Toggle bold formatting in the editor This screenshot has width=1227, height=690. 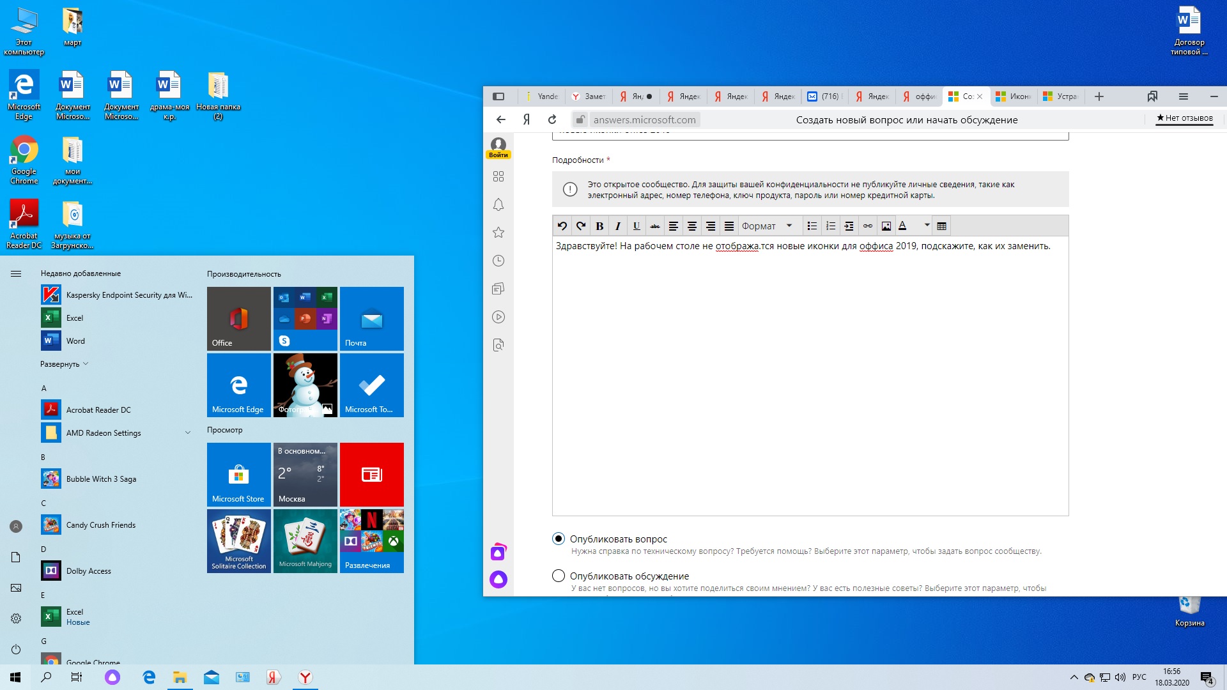(599, 226)
